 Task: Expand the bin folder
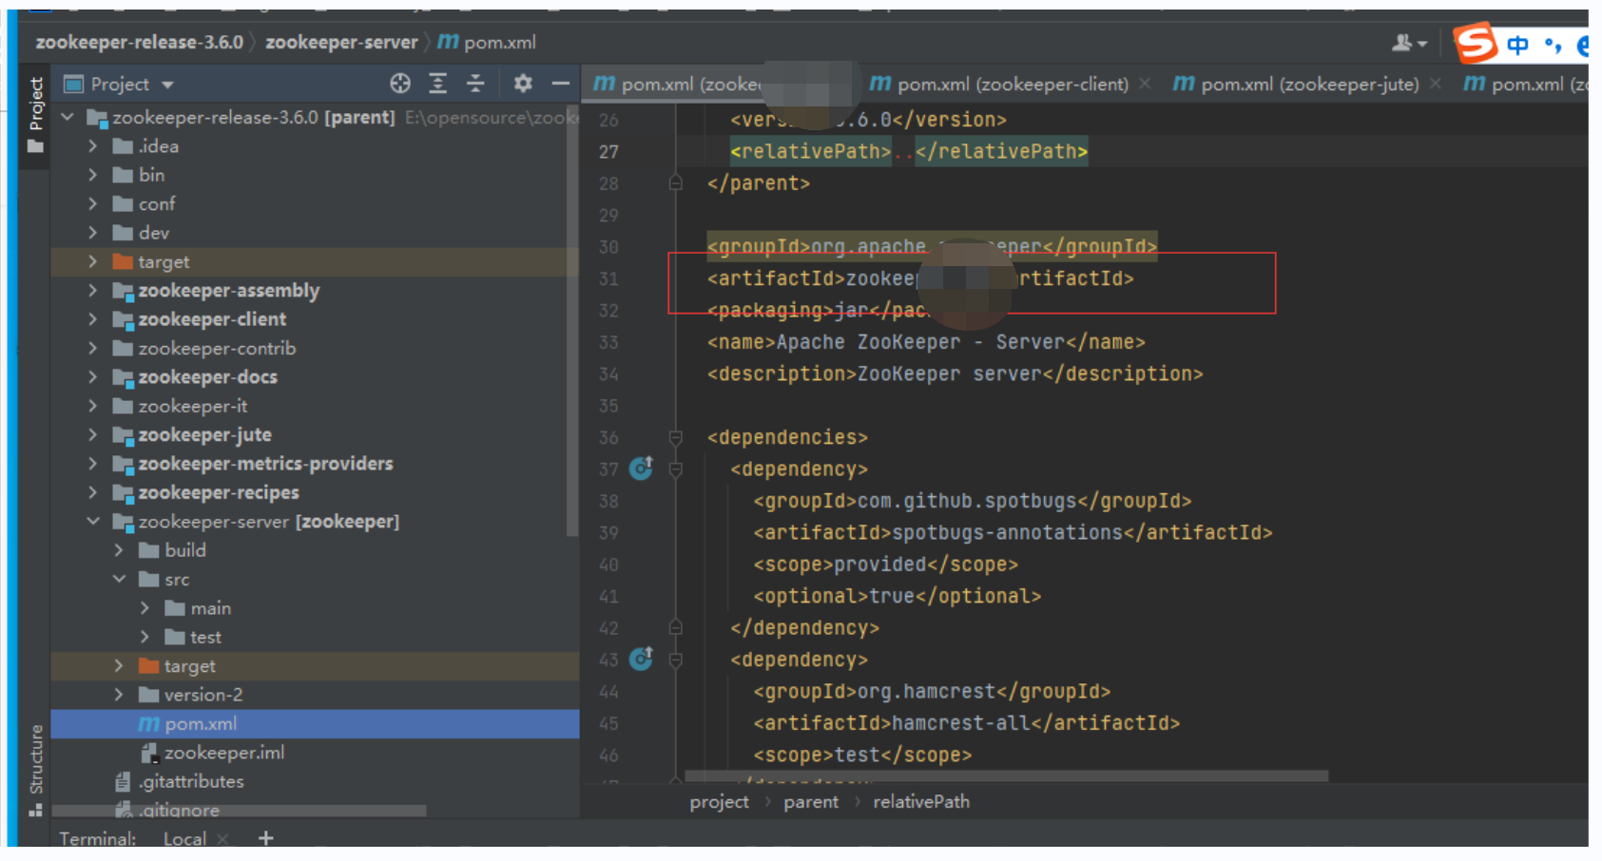coord(92,175)
